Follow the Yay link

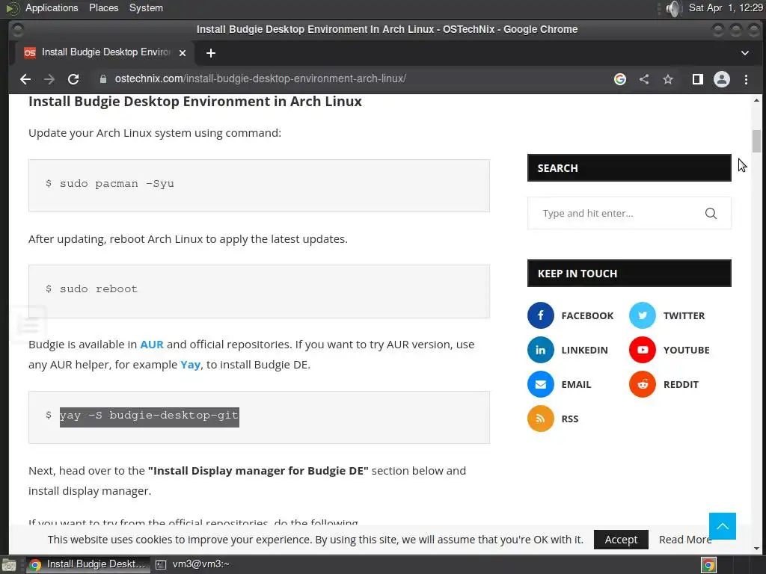click(191, 365)
